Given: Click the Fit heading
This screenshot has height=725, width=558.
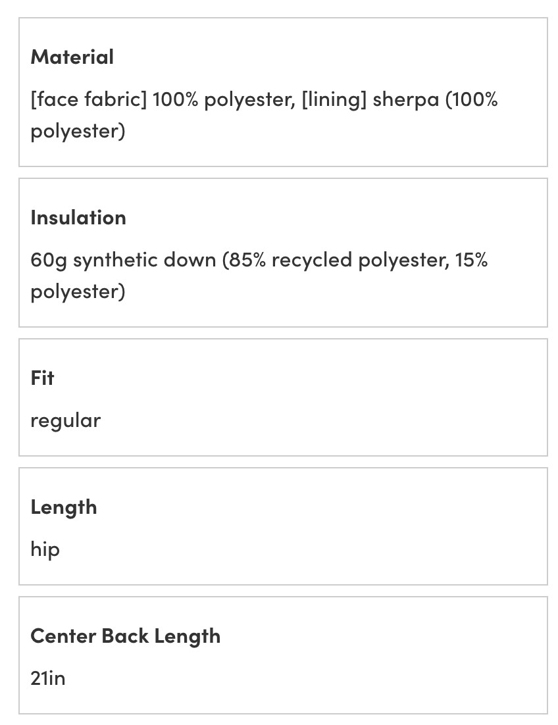Looking at the screenshot, I should point(42,378).
